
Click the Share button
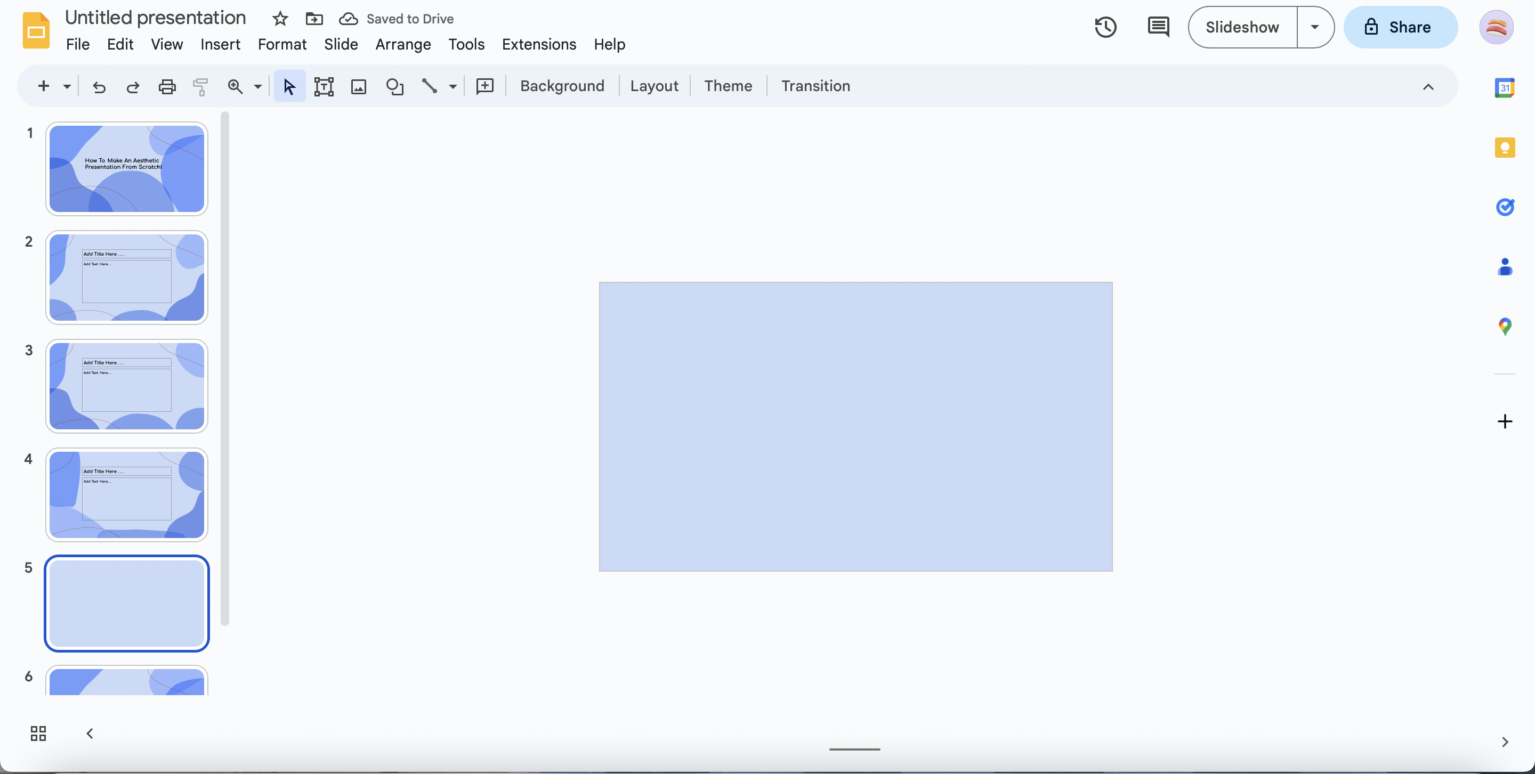coord(1400,27)
